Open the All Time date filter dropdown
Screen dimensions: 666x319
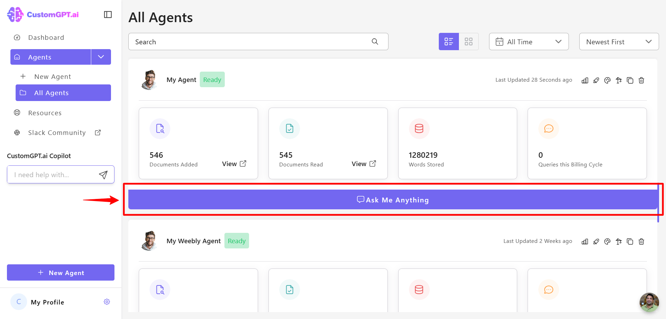coord(529,42)
